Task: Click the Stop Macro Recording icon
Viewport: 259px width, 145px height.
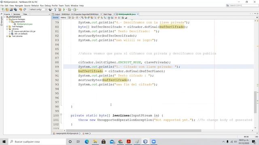Action: click(119, 18)
